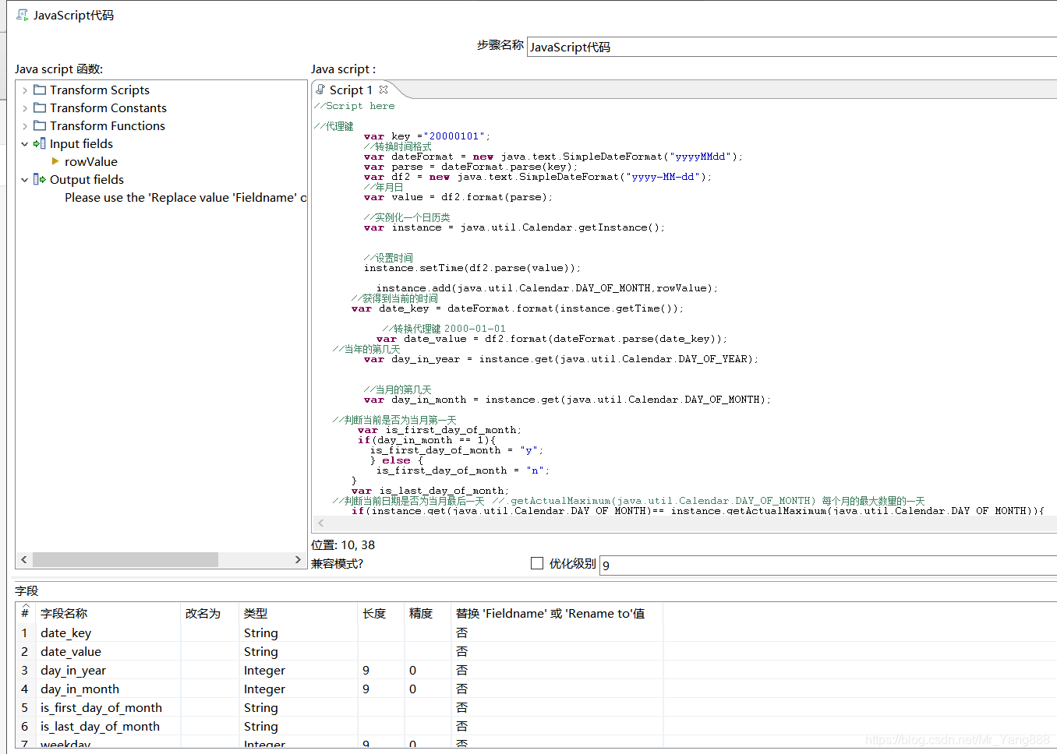Expand the Transform Scripts node
Screen dimensions: 1057x754
[25, 90]
